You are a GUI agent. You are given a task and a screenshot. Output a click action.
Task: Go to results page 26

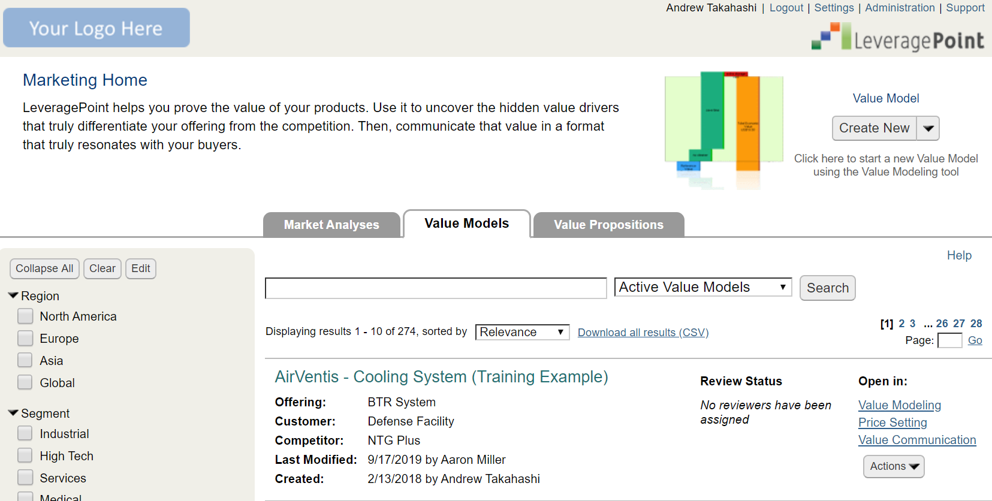tap(942, 324)
